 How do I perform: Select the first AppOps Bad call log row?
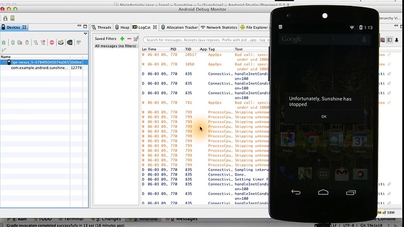(x=205, y=57)
